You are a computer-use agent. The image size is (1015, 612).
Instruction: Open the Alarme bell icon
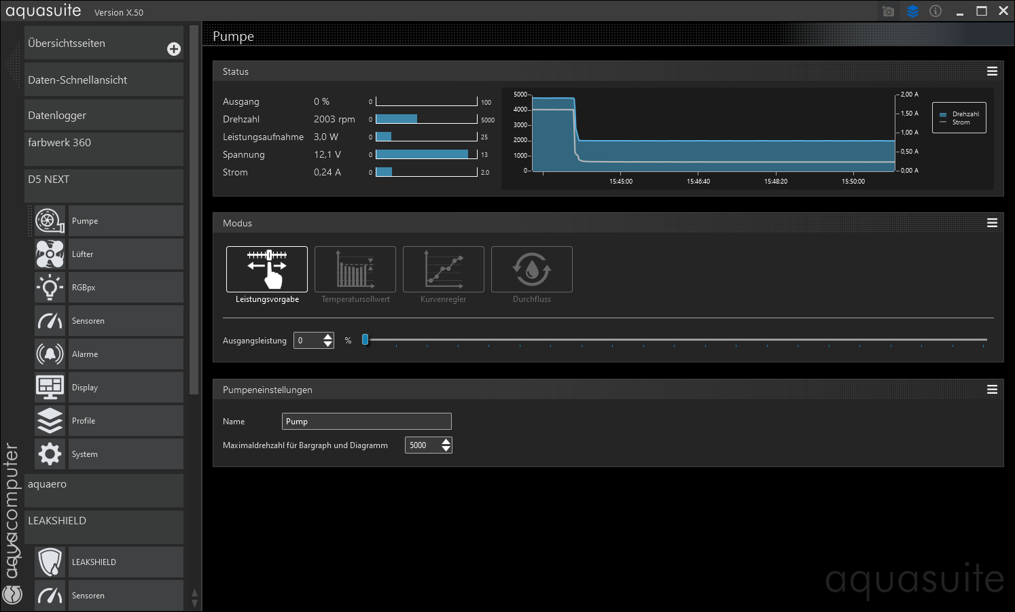[50, 354]
